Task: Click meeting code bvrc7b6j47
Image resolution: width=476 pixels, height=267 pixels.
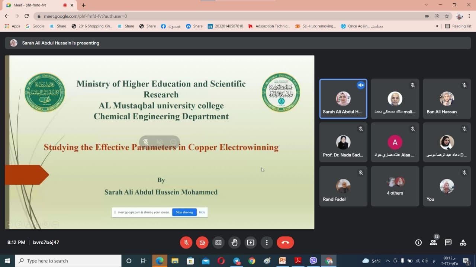Action: [x=46, y=242]
